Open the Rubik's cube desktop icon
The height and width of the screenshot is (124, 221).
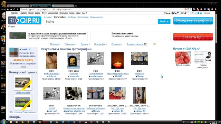[x=3, y=39]
